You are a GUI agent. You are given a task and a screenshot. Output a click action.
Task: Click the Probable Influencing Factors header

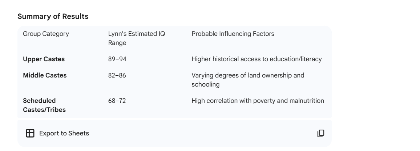coord(233,34)
